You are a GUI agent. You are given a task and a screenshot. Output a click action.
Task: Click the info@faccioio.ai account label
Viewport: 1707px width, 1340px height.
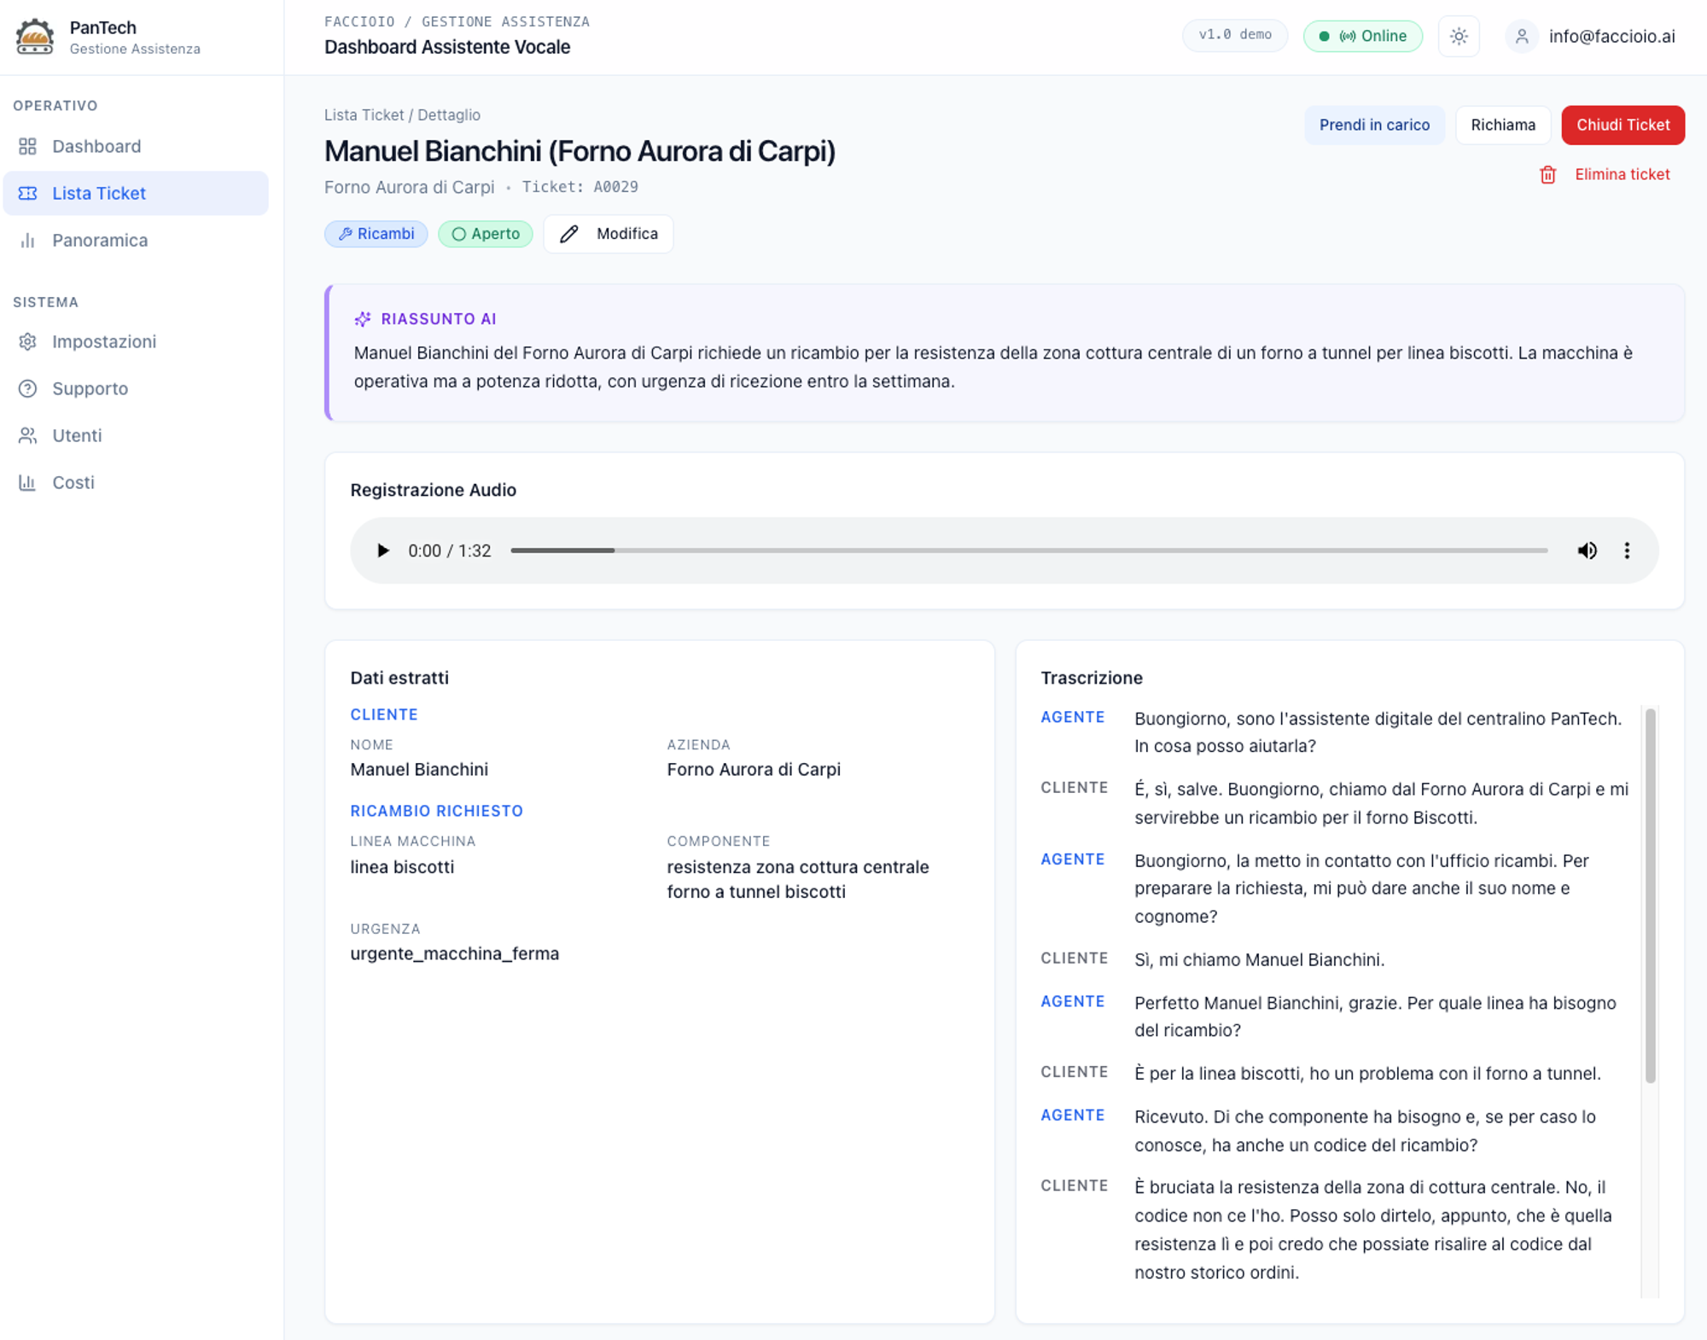click(x=1611, y=36)
